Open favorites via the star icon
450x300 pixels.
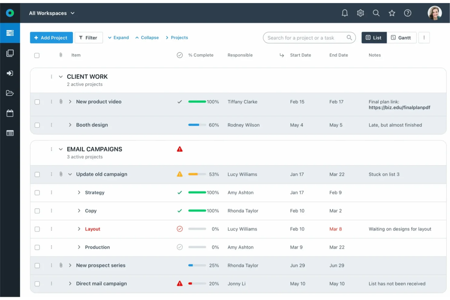tap(392, 13)
